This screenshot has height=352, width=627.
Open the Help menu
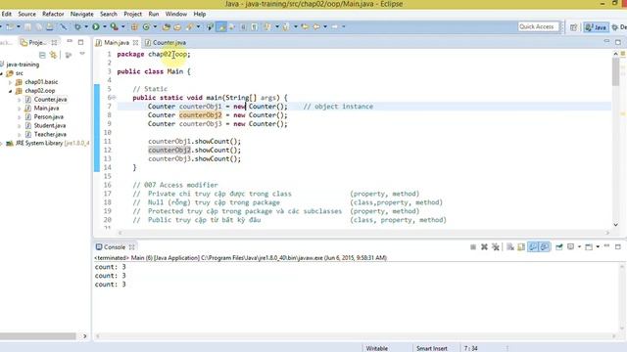(200, 14)
